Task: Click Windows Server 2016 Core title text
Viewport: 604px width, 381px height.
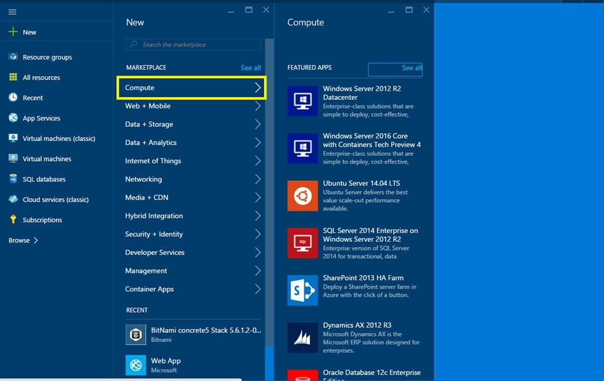Action: point(372,140)
